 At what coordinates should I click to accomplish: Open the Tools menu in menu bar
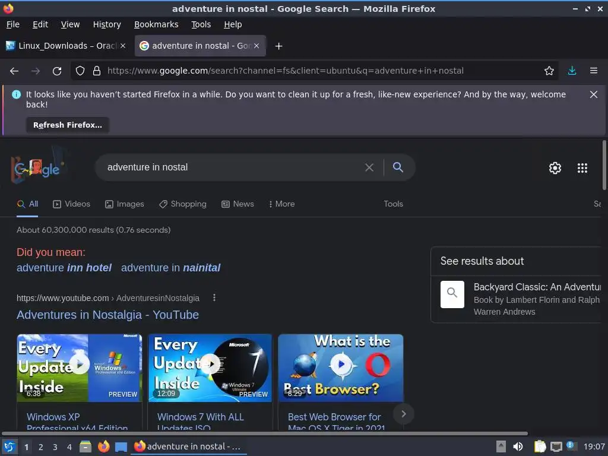point(201,24)
